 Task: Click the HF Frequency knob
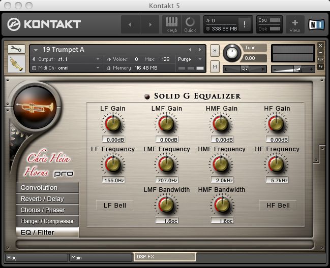tap(276, 164)
